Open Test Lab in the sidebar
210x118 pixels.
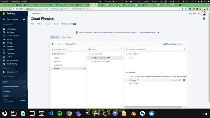10,57
